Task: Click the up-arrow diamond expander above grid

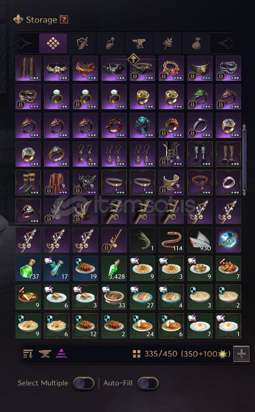Action: point(133,59)
